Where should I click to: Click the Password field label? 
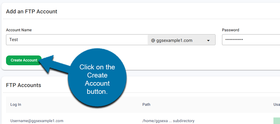tap(231, 30)
